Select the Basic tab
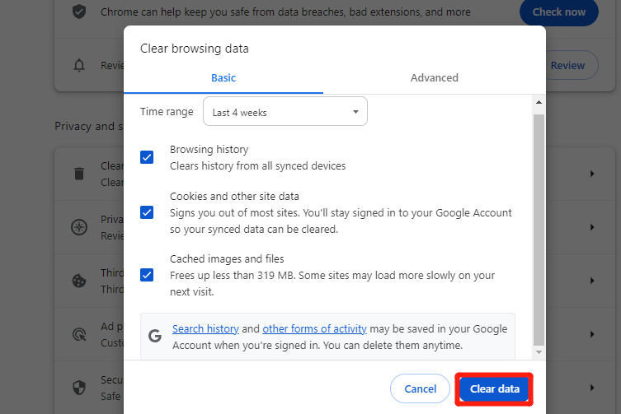The image size is (621, 414). pos(223,77)
